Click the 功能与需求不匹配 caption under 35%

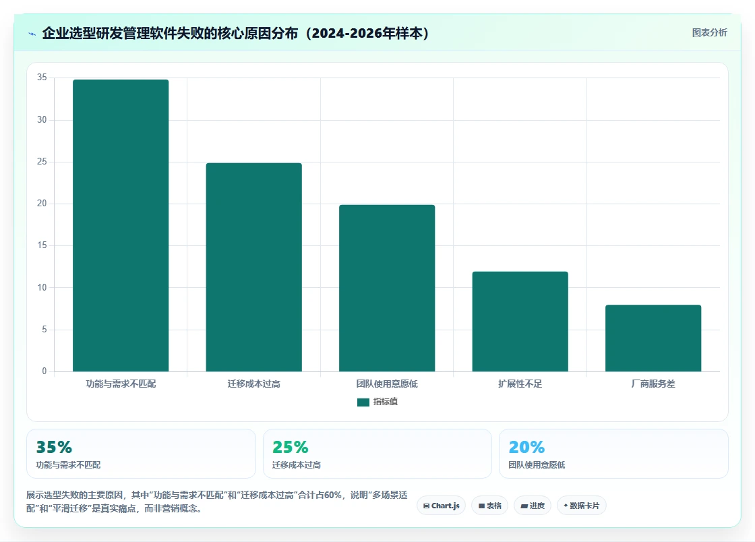coord(68,465)
